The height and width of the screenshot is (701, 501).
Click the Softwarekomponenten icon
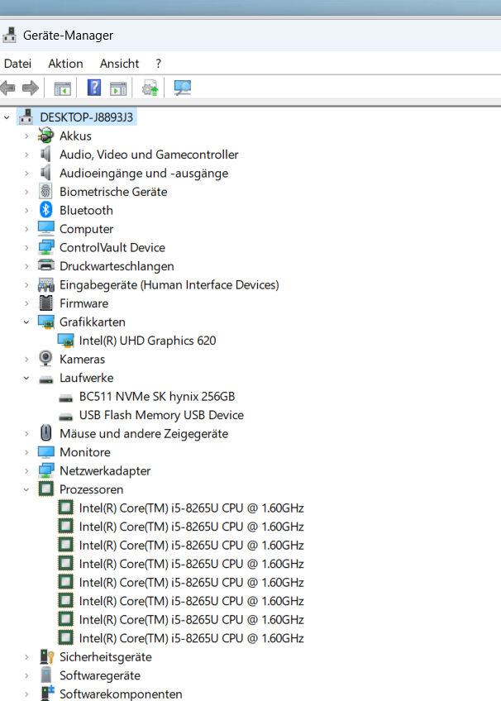click(46, 693)
